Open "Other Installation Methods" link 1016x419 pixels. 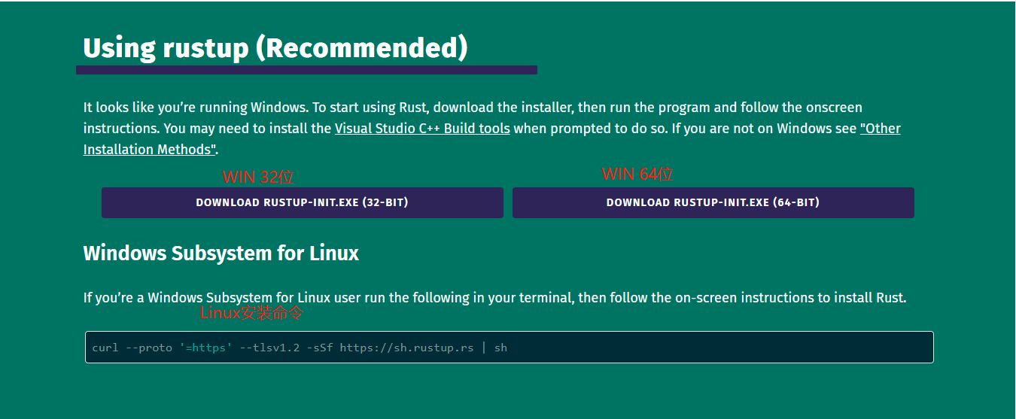(x=492, y=139)
